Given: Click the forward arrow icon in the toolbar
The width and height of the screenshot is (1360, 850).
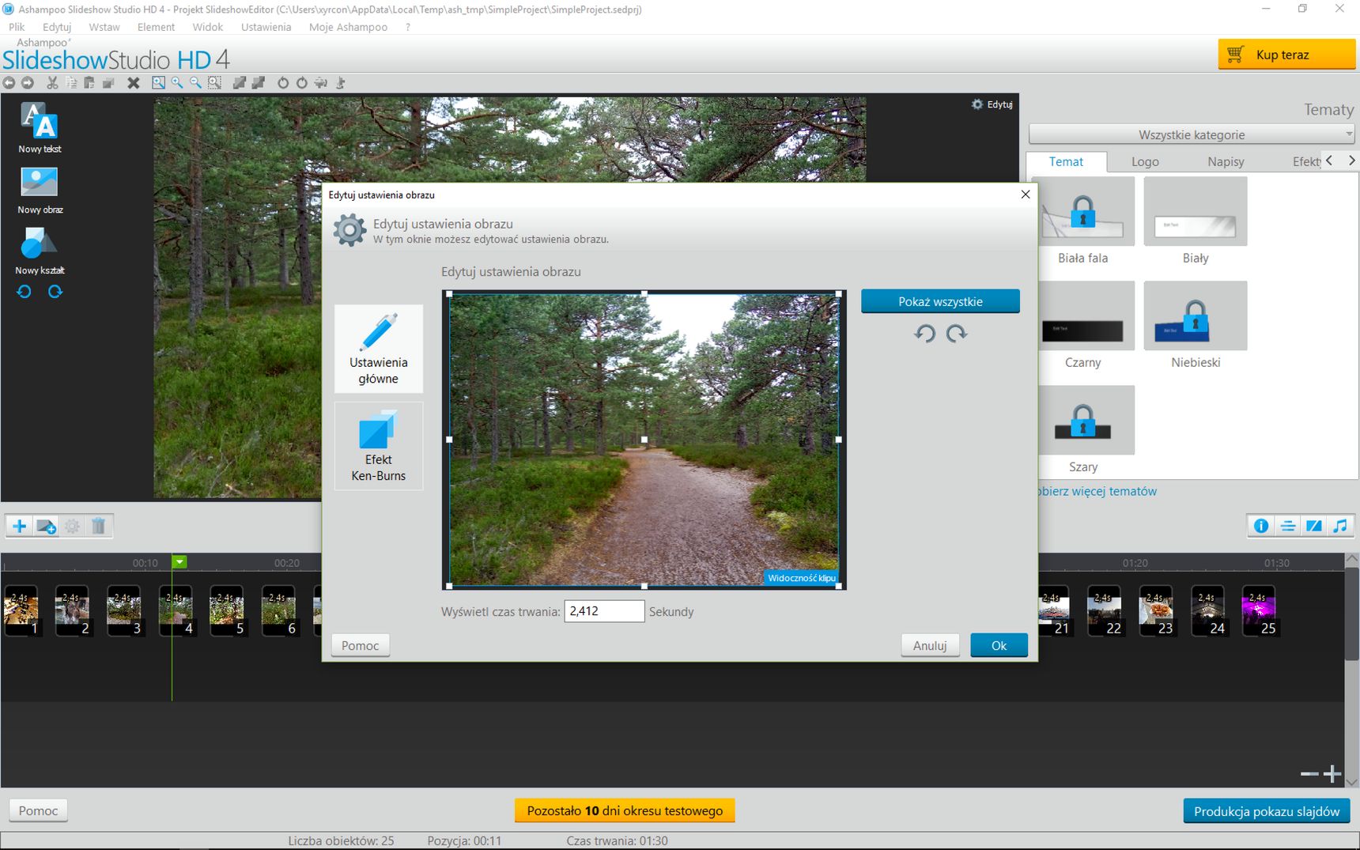Looking at the screenshot, I should [27, 82].
